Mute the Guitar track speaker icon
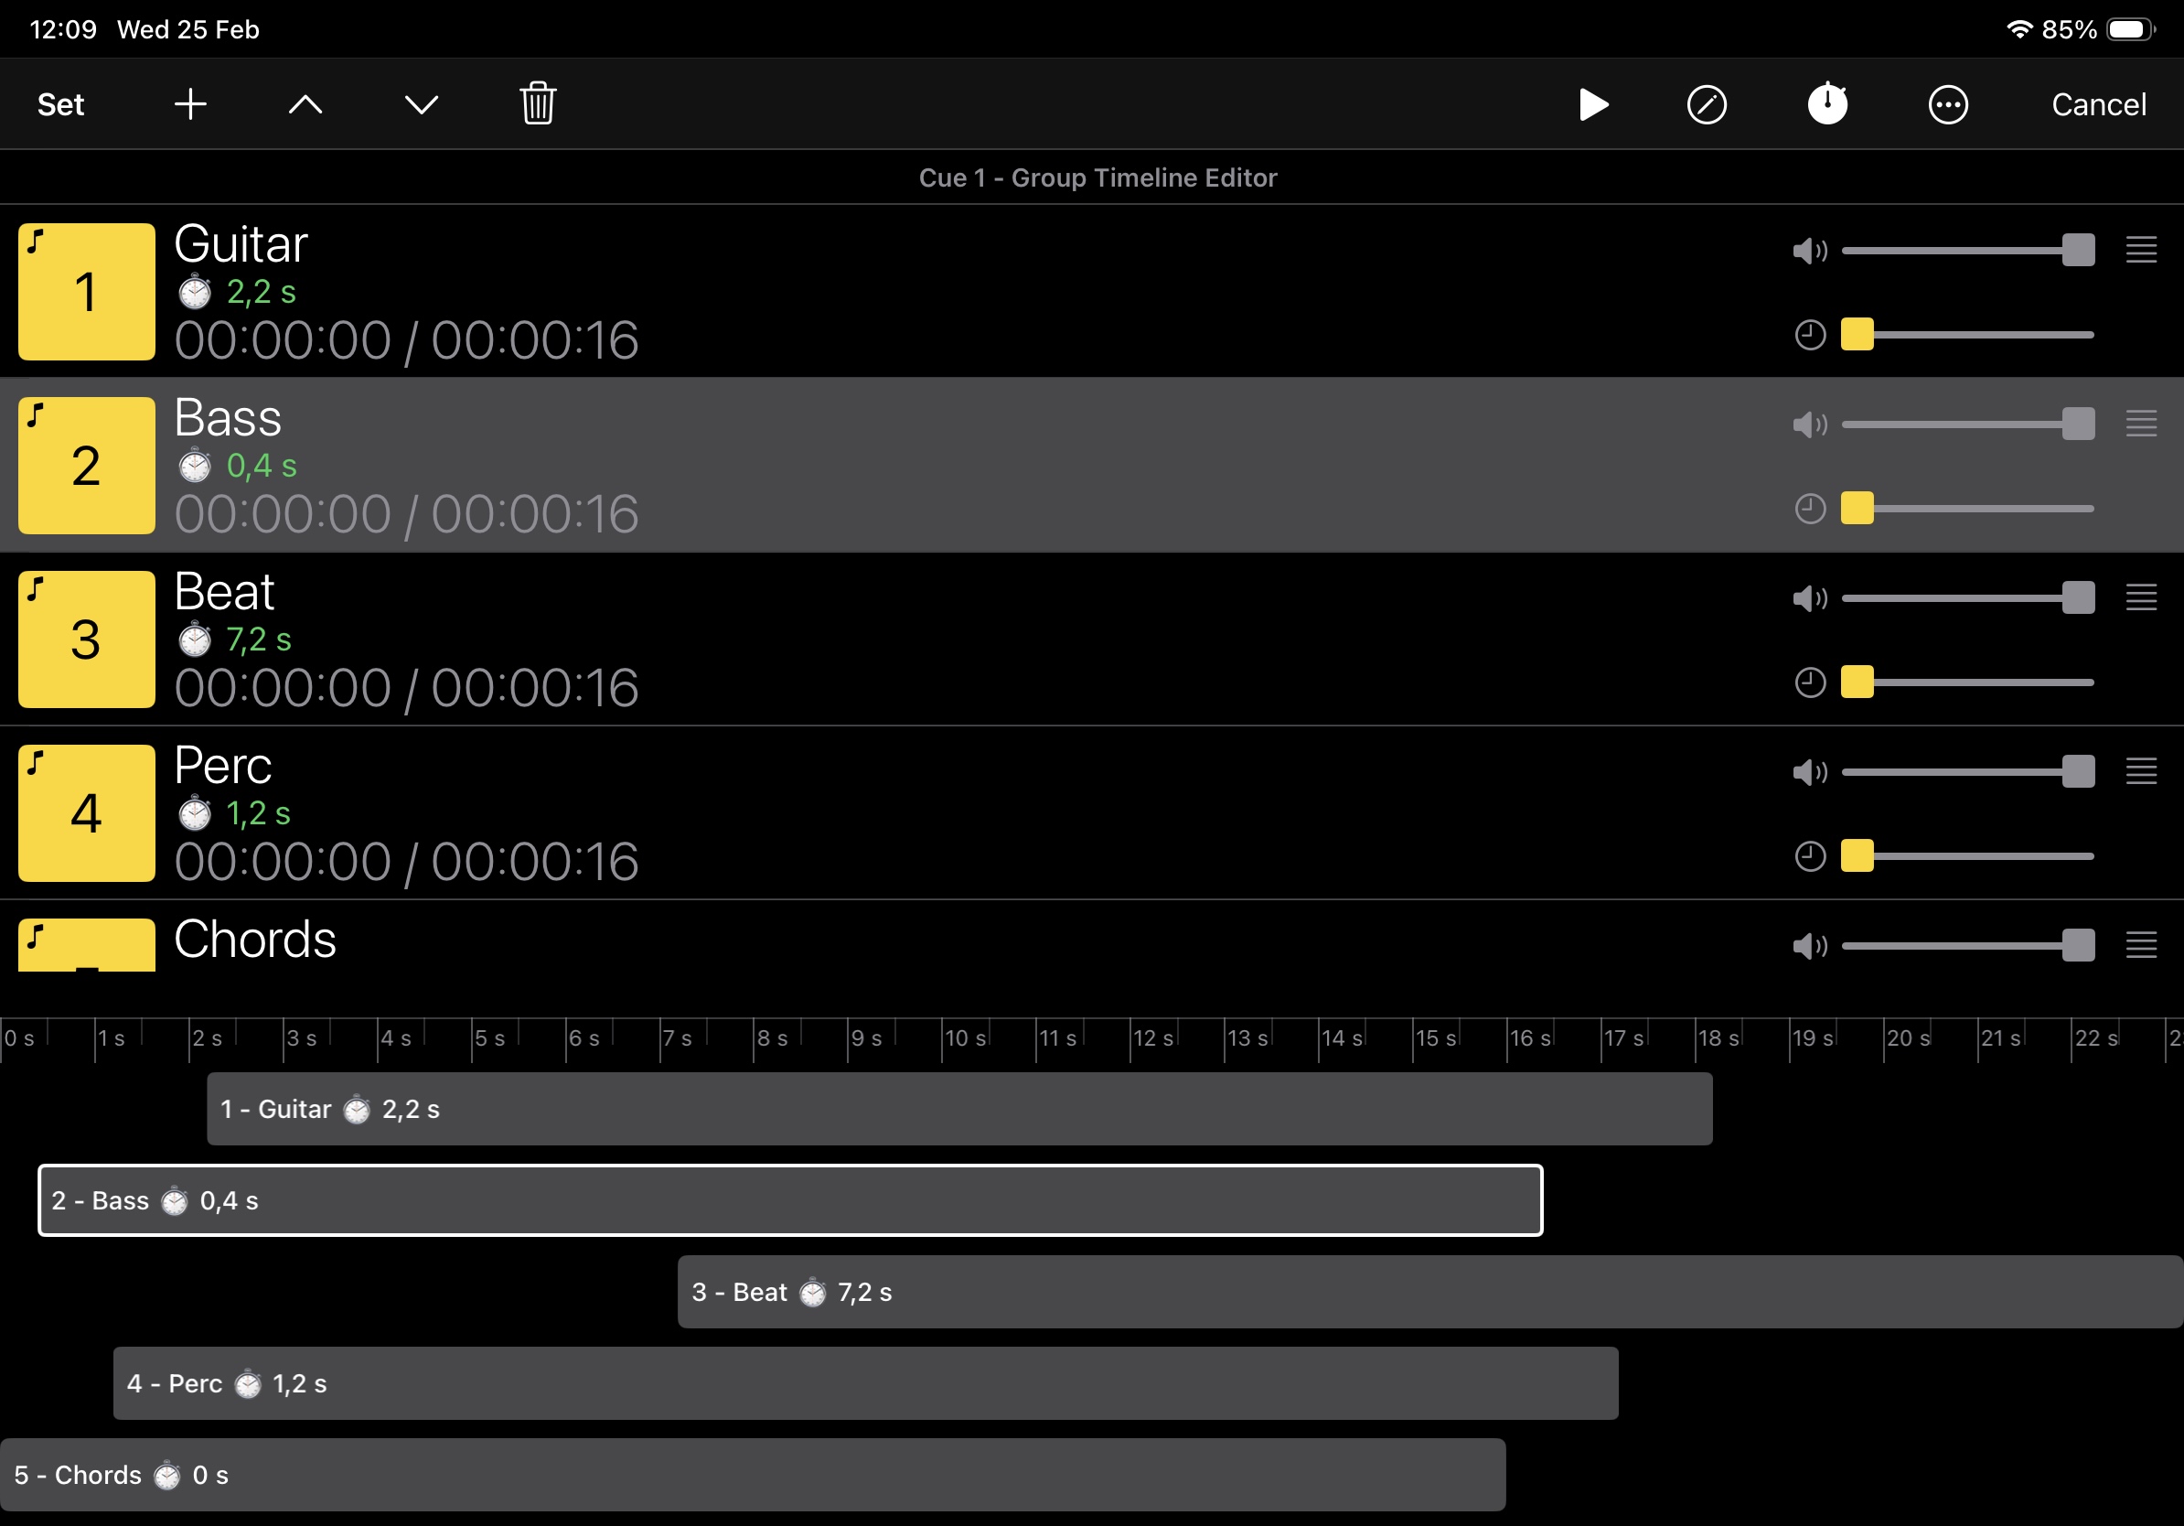The height and width of the screenshot is (1526, 2184). 1809,252
